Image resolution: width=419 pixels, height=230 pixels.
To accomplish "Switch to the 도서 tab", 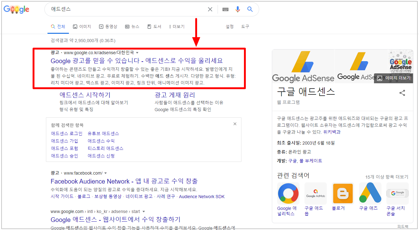I will pos(154,27).
